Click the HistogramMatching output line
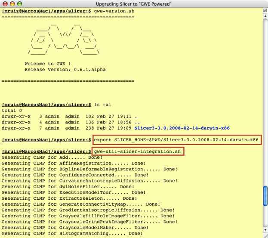This screenshot has height=238, width=268. (72, 233)
